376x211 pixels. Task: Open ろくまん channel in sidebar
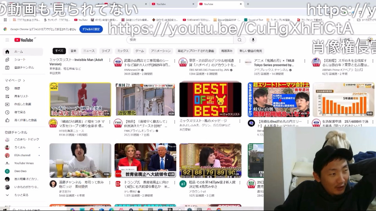pos(23,147)
